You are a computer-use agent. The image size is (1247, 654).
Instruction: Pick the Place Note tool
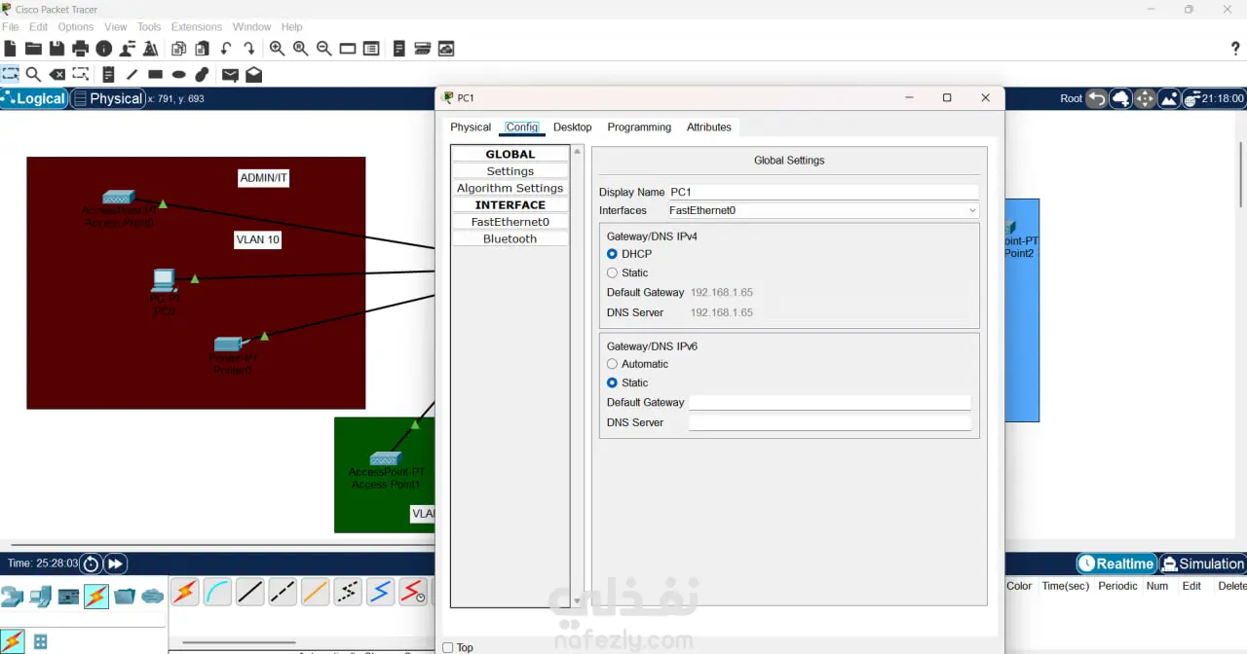point(108,74)
